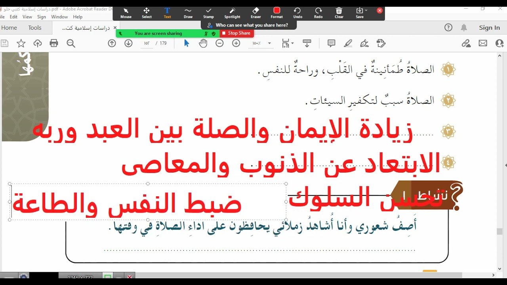Expand the Save options arrow
507x285 pixels.
pos(366,10)
